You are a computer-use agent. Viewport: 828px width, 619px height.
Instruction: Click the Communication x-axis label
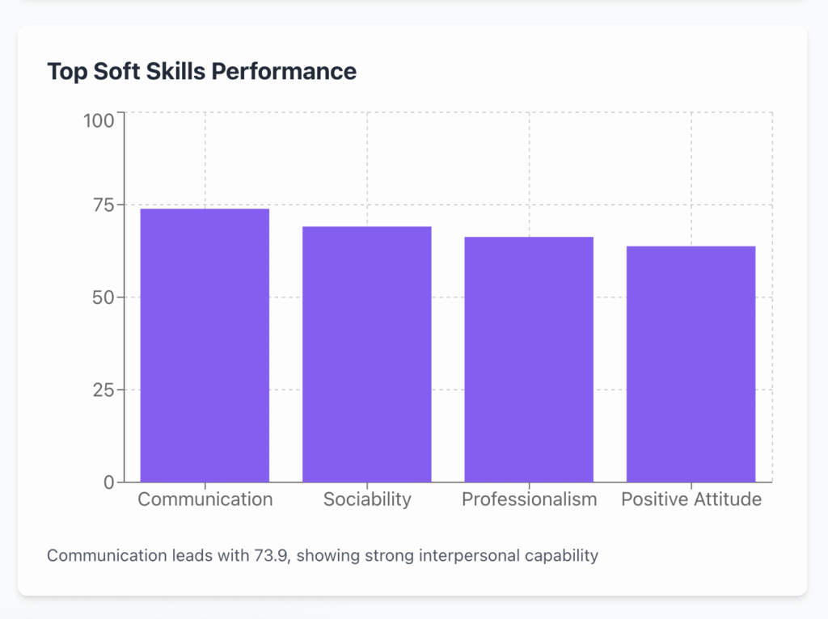tap(205, 499)
